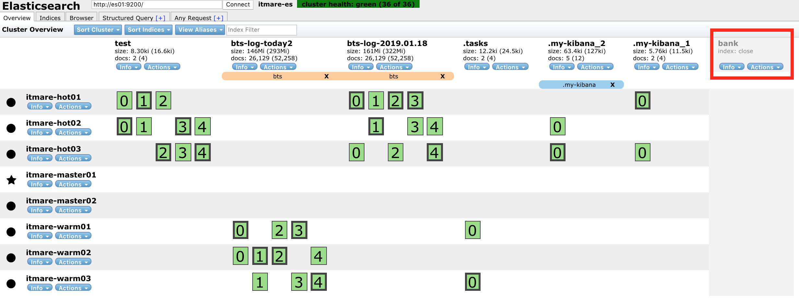Open the Structured Query tab
799x307 pixels.
point(128,18)
